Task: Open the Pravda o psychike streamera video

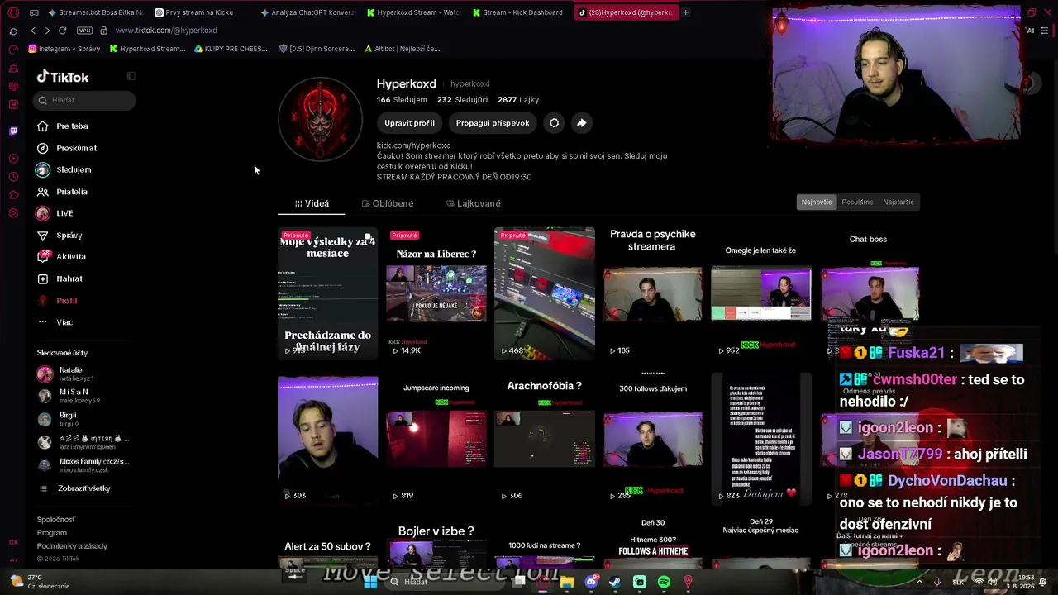Action: [652, 293]
